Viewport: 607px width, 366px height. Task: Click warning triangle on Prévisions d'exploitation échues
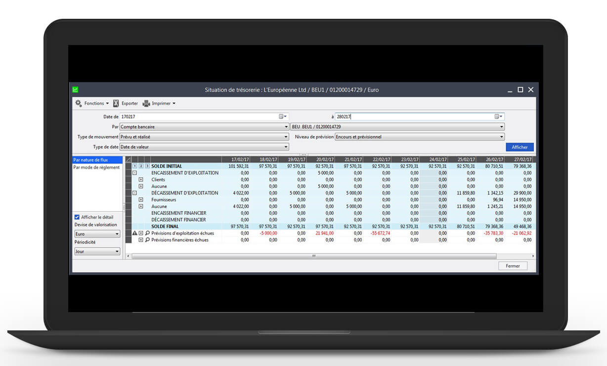[x=134, y=233]
